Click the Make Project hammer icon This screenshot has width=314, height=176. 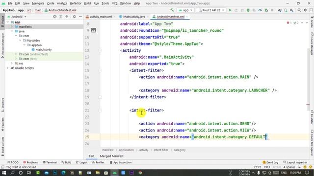172,10
